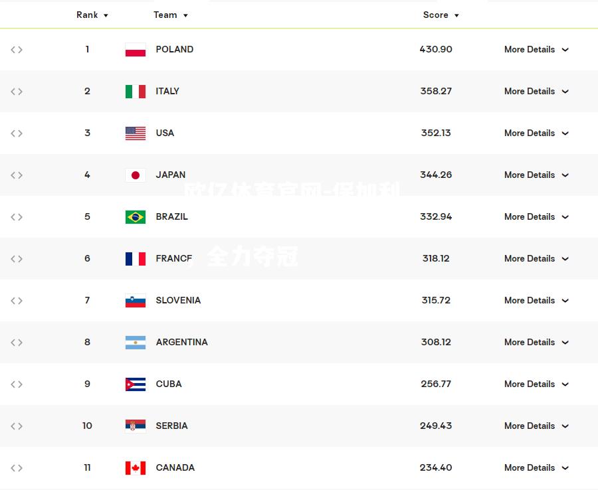Sort the table by Rank column
Viewport: 598px width, 490px height.
[92, 15]
